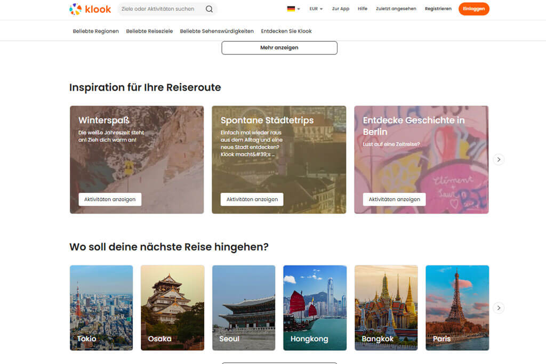The width and height of the screenshot is (546, 364).
Task: Click the right arrow on the inspiration carousel
Action: click(x=499, y=159)
